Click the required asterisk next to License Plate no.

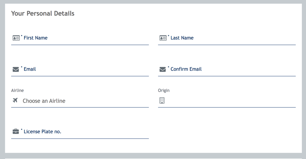coord(22,130)
